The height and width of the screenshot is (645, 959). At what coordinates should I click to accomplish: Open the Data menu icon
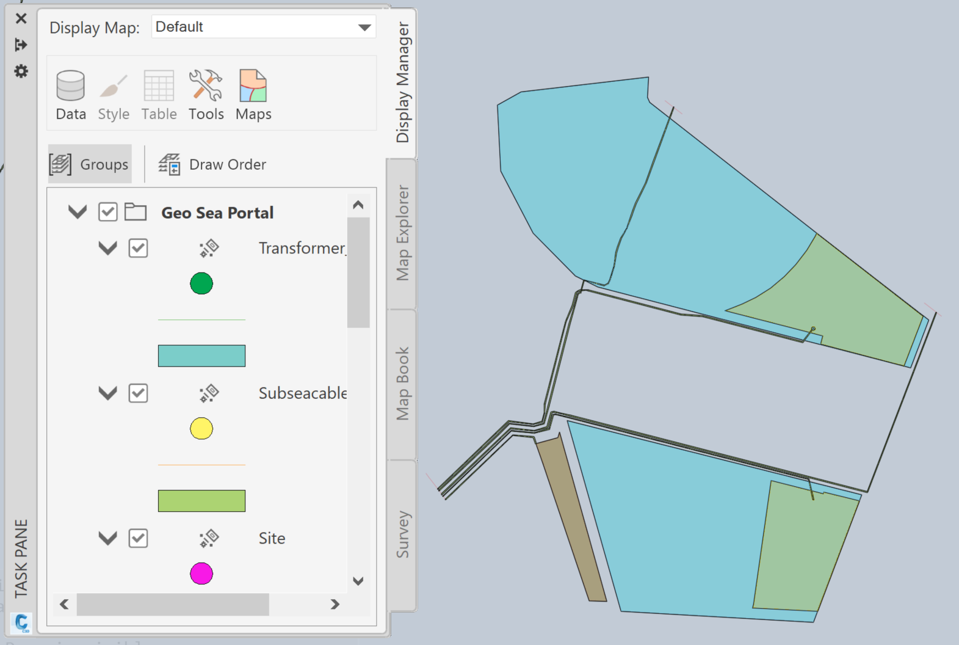[71, 95]
